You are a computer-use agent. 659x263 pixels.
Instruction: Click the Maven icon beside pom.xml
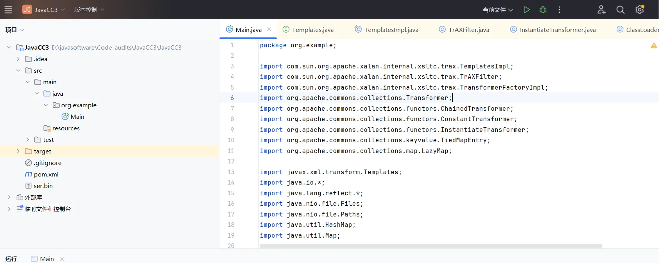pyautogui.click(x=28, y=174)
